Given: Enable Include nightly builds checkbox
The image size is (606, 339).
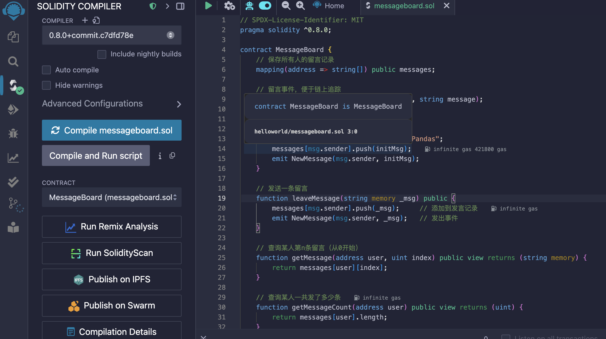Looking at the screenshot, I should [x=102, y=54].
